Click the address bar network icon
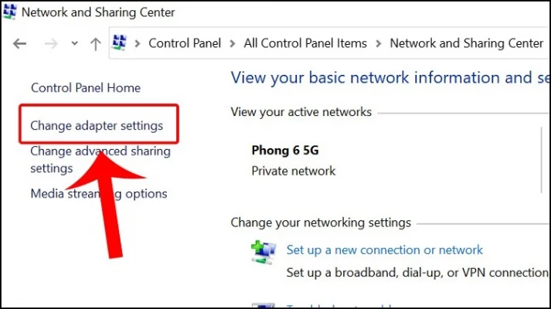 [119, 42]
